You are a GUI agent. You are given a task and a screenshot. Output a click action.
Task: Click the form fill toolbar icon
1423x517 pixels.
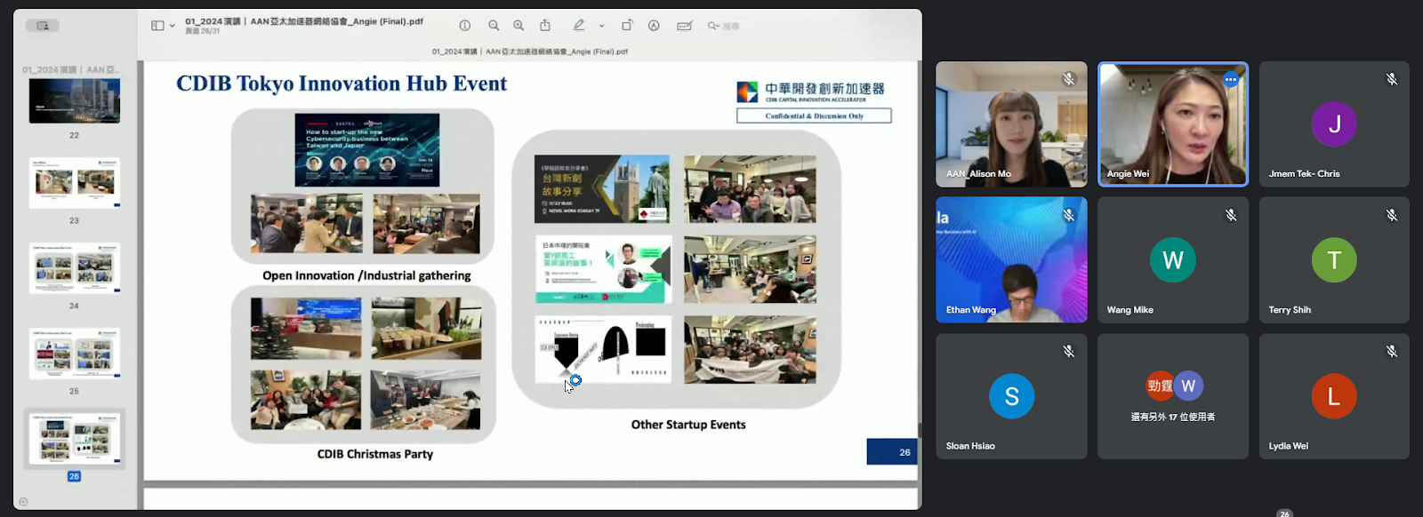coord(684,26)
